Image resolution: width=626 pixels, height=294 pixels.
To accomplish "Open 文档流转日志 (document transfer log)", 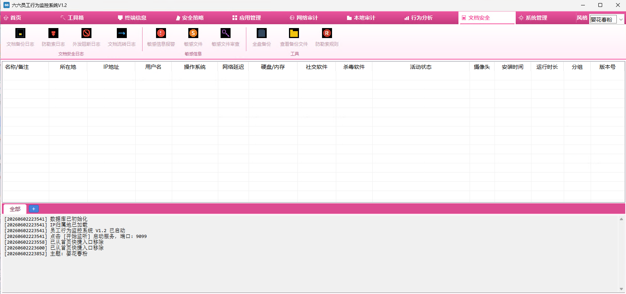I will pos(122,37).
